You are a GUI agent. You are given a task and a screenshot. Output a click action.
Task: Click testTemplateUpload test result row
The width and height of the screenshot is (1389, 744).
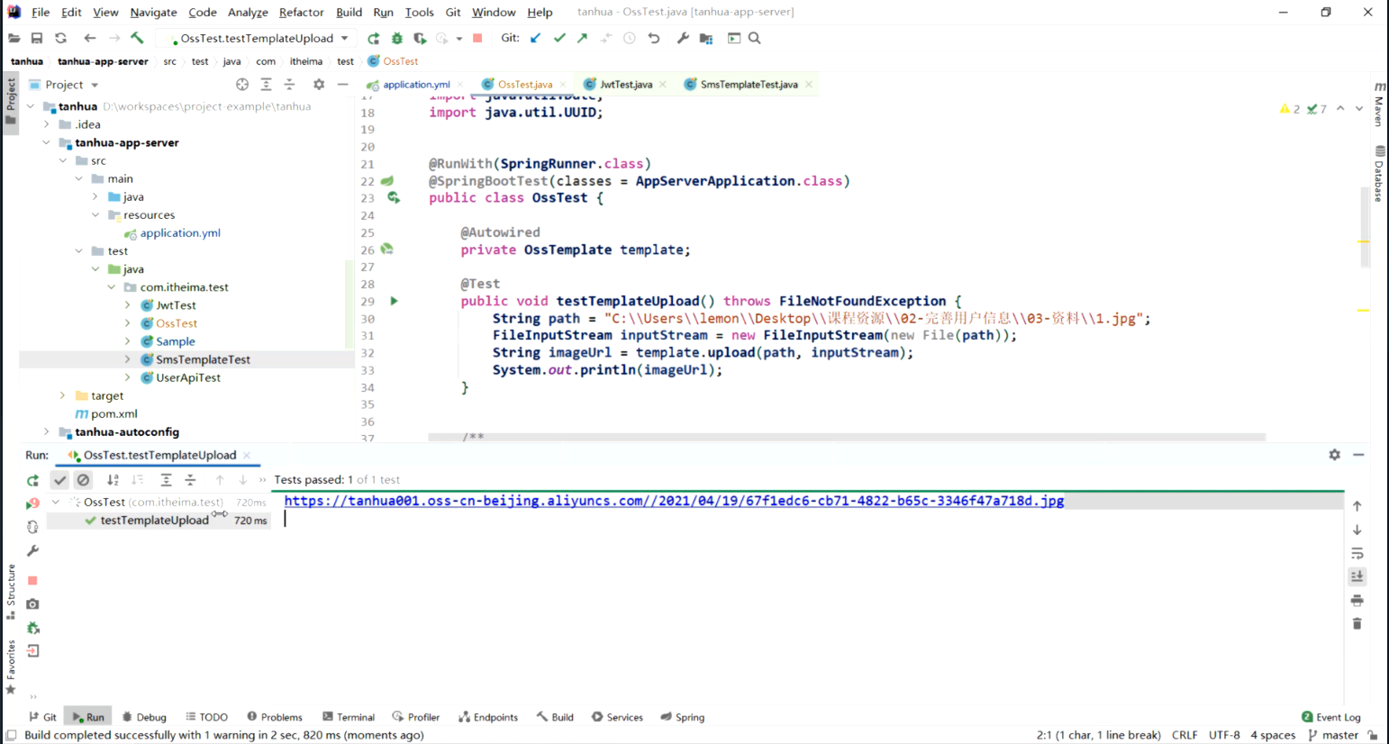(x=159, y=521)
